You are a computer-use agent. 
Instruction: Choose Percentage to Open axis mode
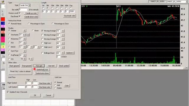click(x=29, y=24)
